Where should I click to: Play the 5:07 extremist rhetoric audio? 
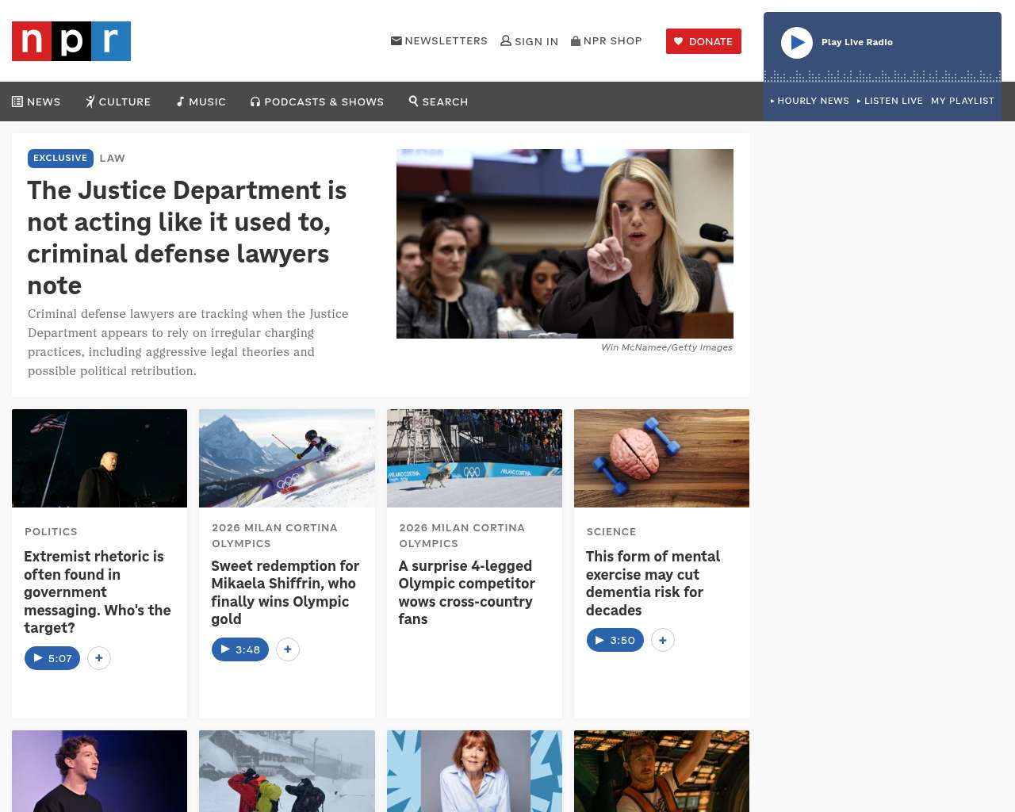point(52,658)
